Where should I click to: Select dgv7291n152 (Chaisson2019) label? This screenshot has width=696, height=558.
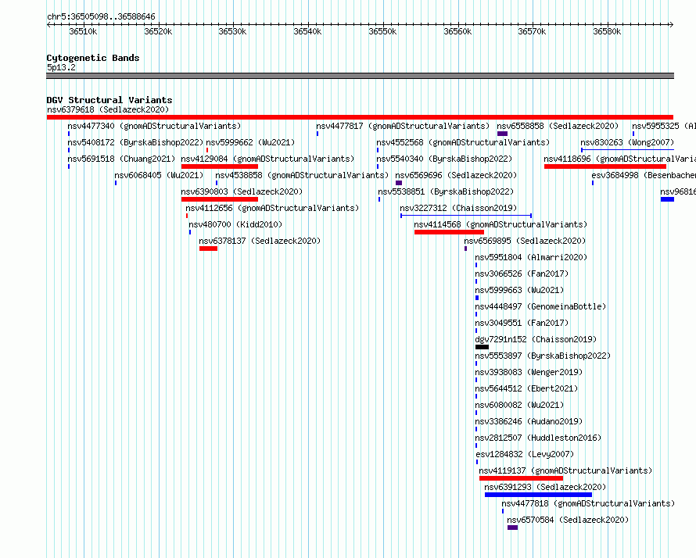(x=536, y=339)
